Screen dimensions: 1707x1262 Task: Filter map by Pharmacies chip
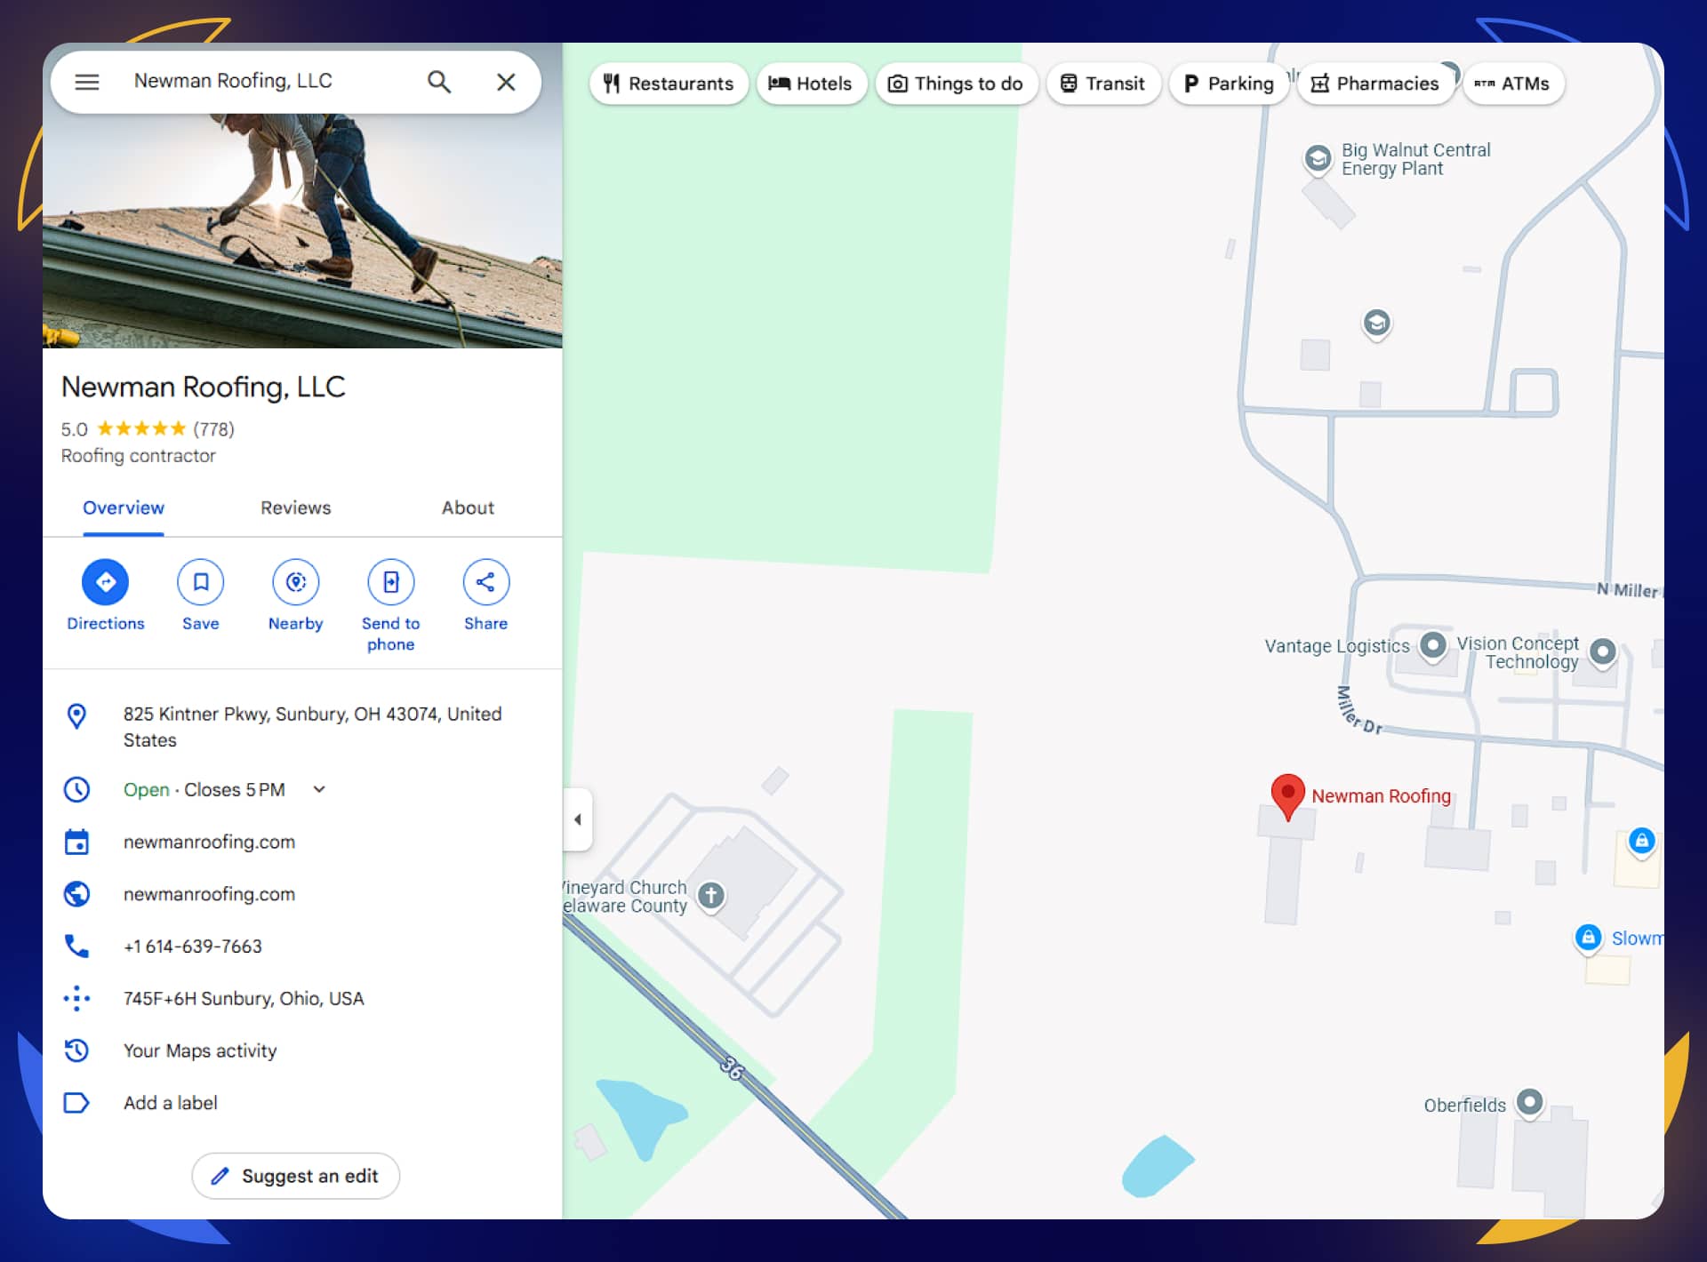pyautogui.click(x=1375, y=84)
